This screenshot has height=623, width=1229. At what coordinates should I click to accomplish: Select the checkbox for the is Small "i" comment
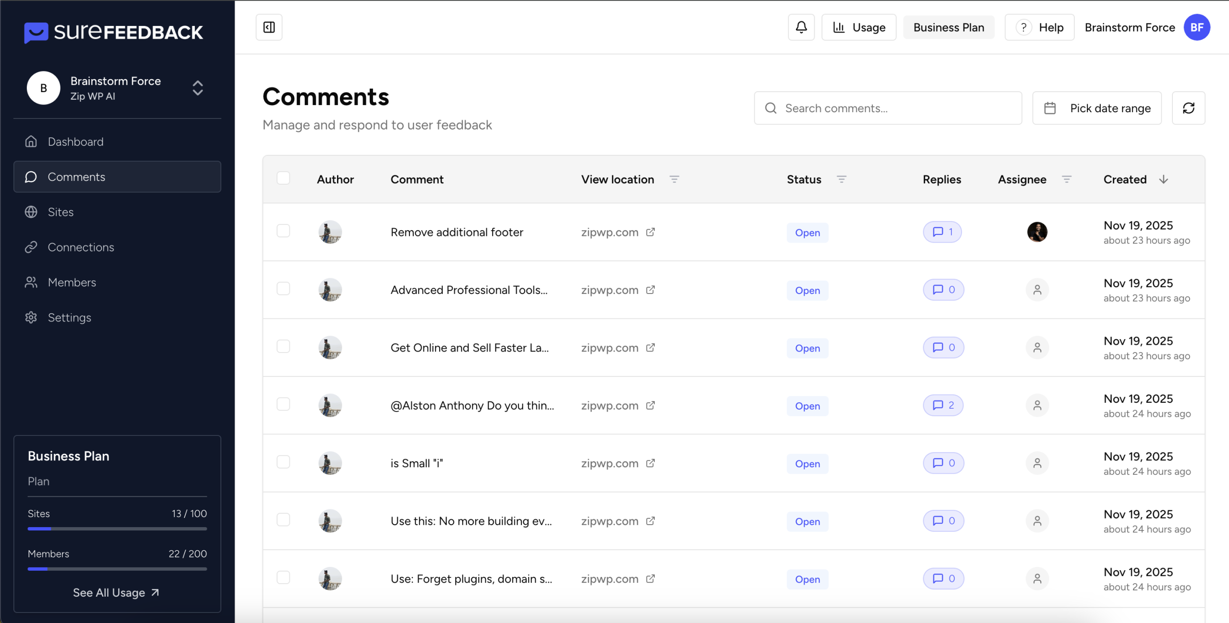click(x=283, y=462)
